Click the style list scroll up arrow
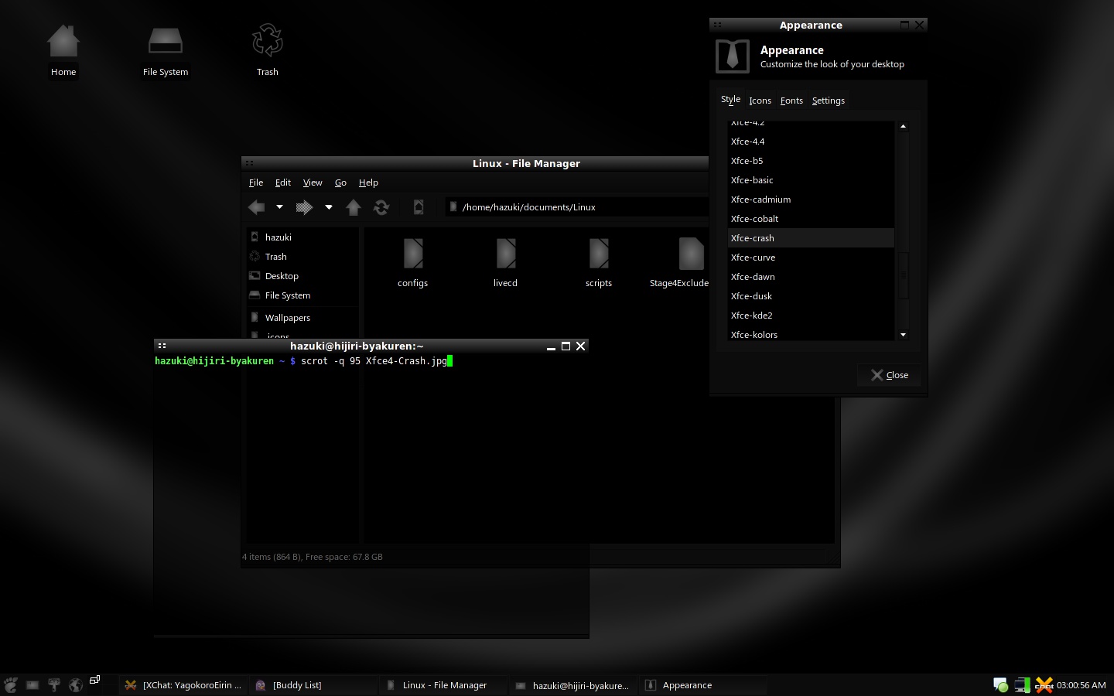 (x=903, y=126)
